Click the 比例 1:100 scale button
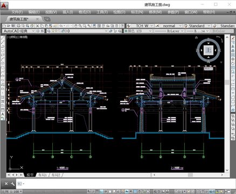Image resolution: width=236 pixels, height=194 pixels. click(11, 192)
